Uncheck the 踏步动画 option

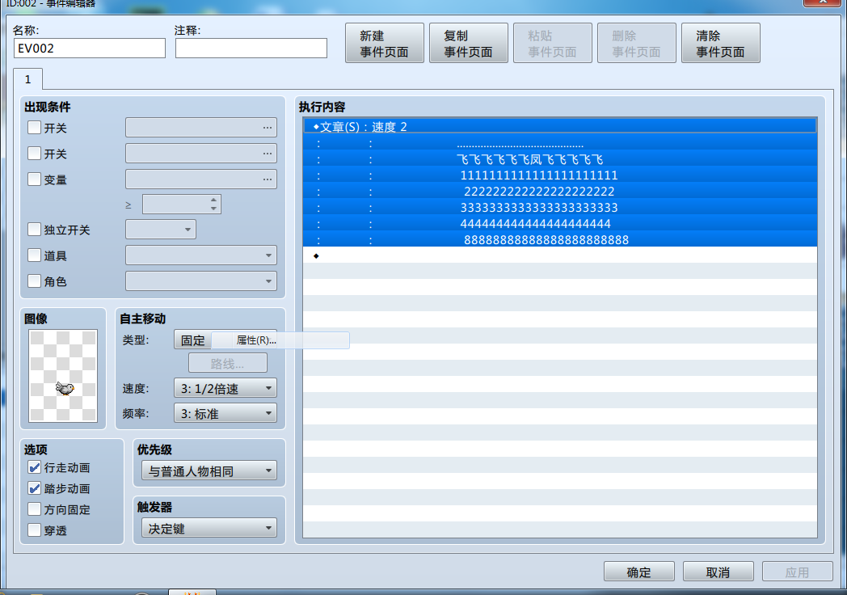[x=34, y=488]
